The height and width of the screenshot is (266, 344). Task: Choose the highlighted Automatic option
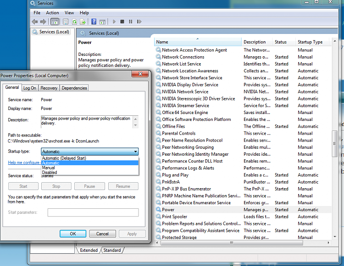(x=90, y=163)
